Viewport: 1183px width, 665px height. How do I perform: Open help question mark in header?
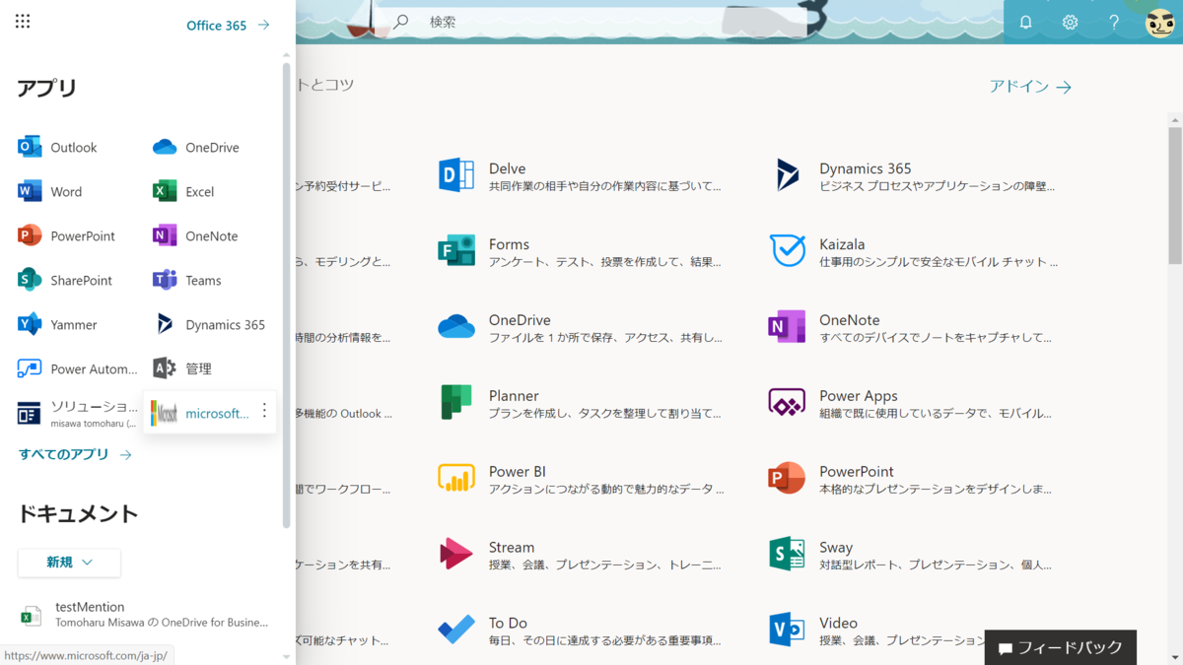point(1114,22)
